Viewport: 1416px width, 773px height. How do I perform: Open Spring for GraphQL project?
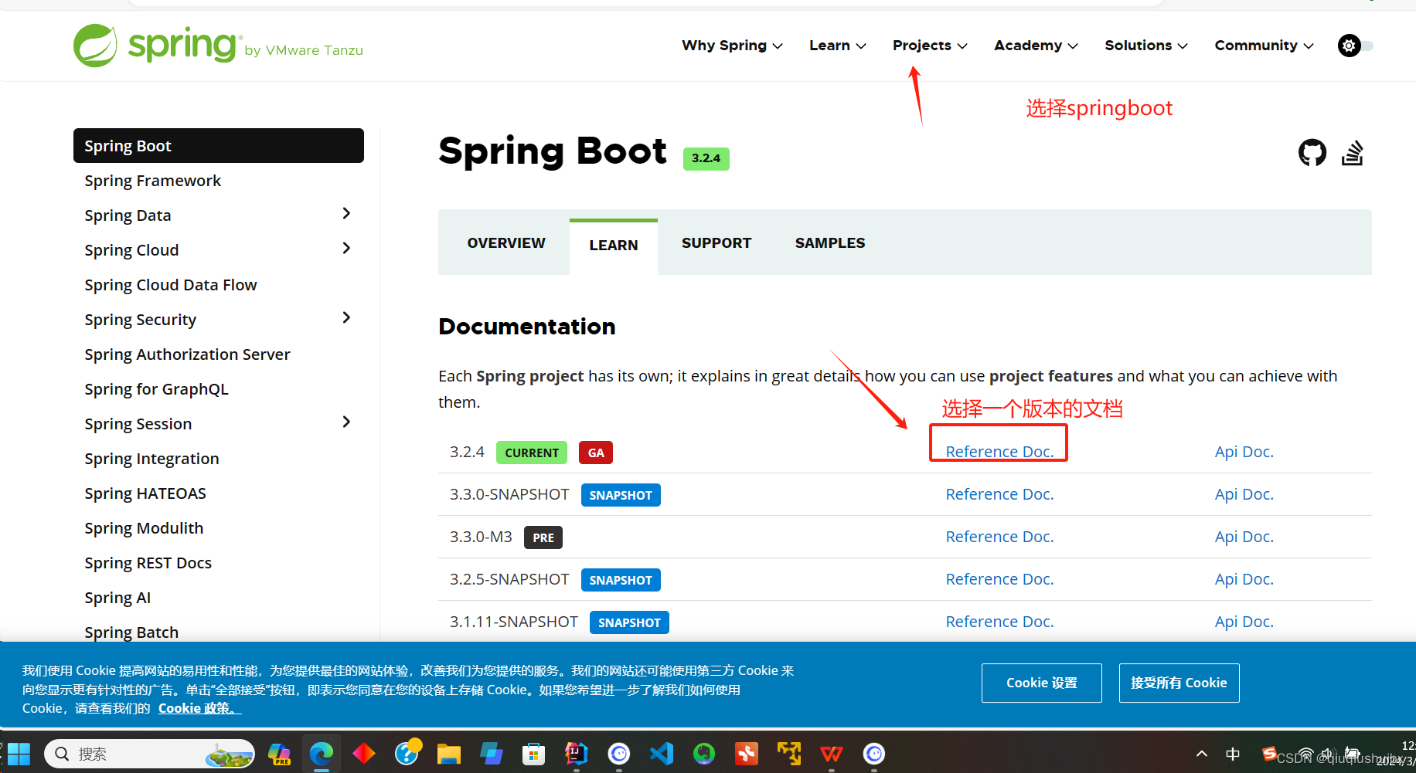[x=157, y=389]
